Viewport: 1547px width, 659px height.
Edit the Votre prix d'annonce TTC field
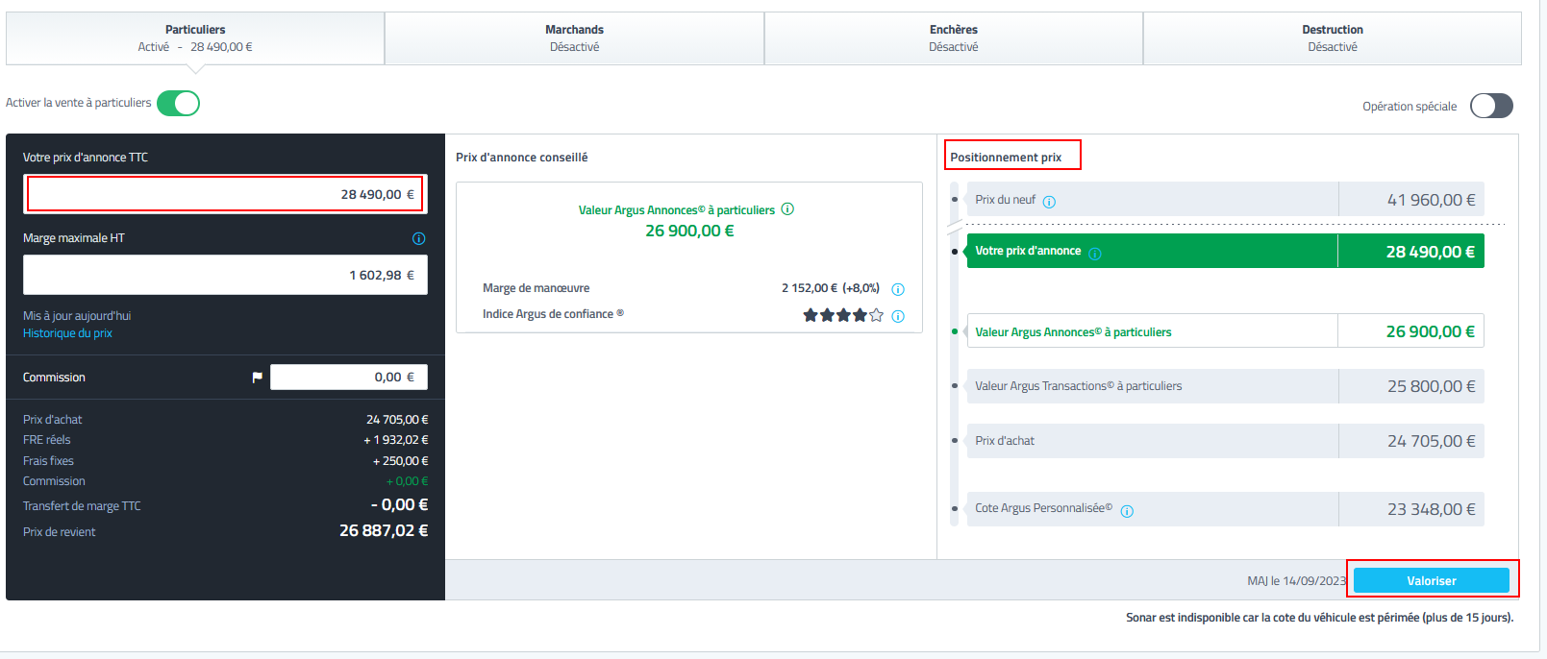[x=225, y=194]
